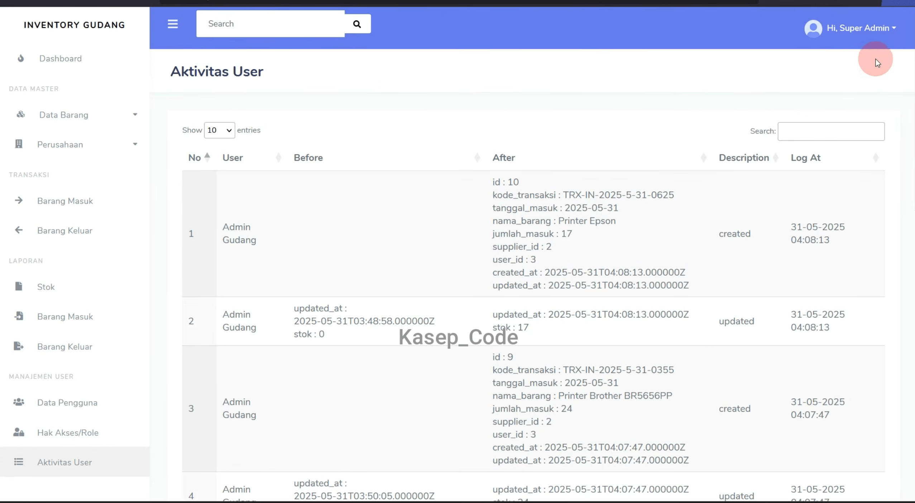Click the Data Barang boxes icon
Image resolution: width=915 pixels, height=503 pixels.
(x=21, y=115)
